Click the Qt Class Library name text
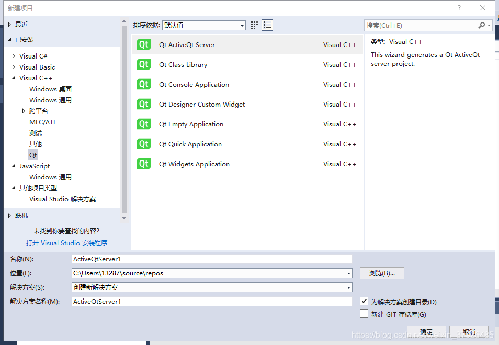Image resolution: width=499 pixels, height=345 pixels. pos(183,64)
